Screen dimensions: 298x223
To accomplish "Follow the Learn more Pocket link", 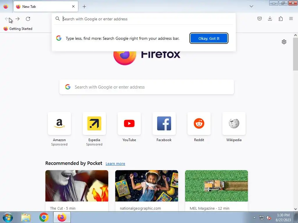I will coord(115,163).
